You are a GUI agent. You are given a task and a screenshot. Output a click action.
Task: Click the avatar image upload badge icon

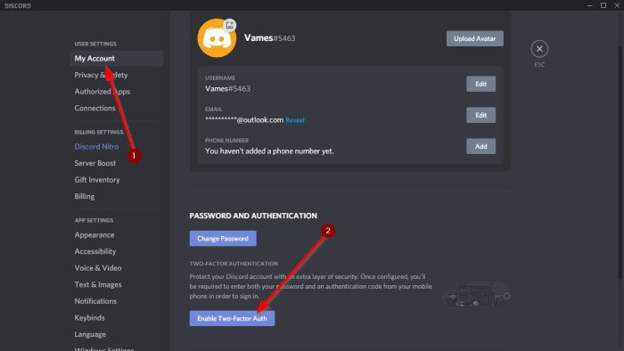pos(230,26)
